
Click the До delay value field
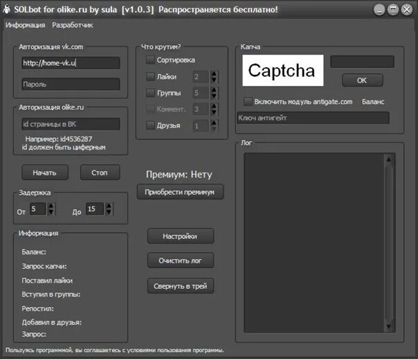96,209
